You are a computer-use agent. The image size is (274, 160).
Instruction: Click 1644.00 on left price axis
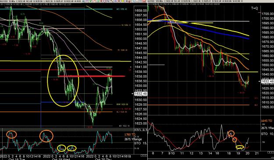[x=141, y=57]
